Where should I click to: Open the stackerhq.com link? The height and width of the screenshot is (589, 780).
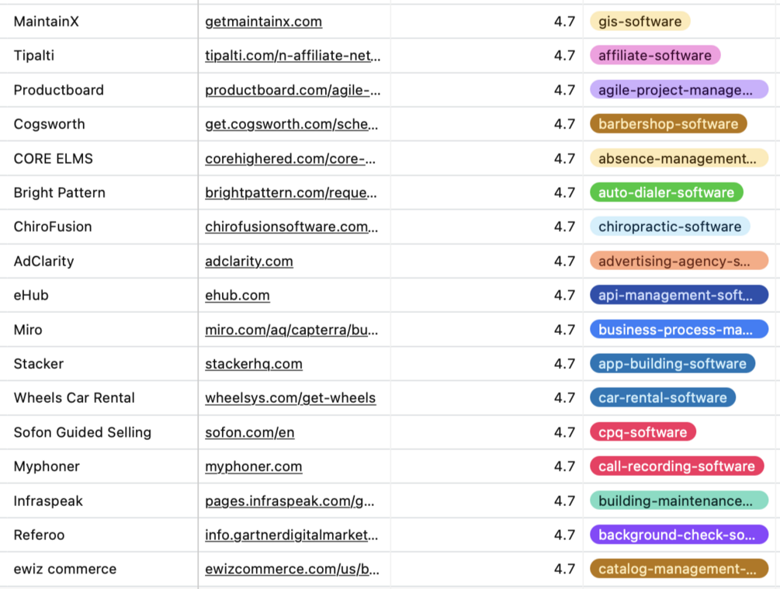coord(254,364)
